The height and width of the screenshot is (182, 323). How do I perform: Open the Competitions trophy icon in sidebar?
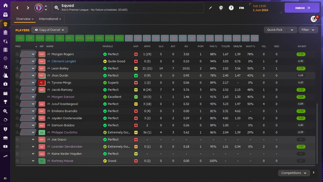(x=5, y=102)
